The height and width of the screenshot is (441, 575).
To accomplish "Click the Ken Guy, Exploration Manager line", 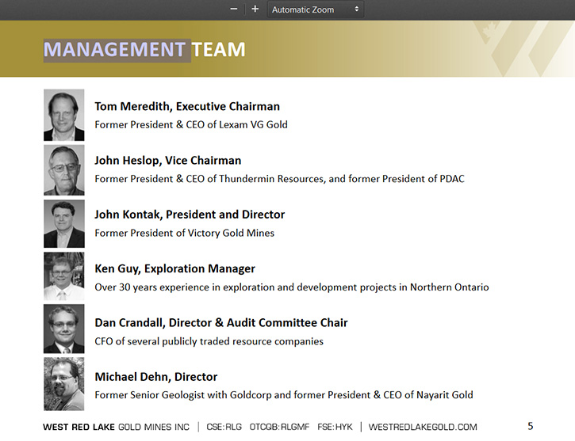I will coord(175,269).
